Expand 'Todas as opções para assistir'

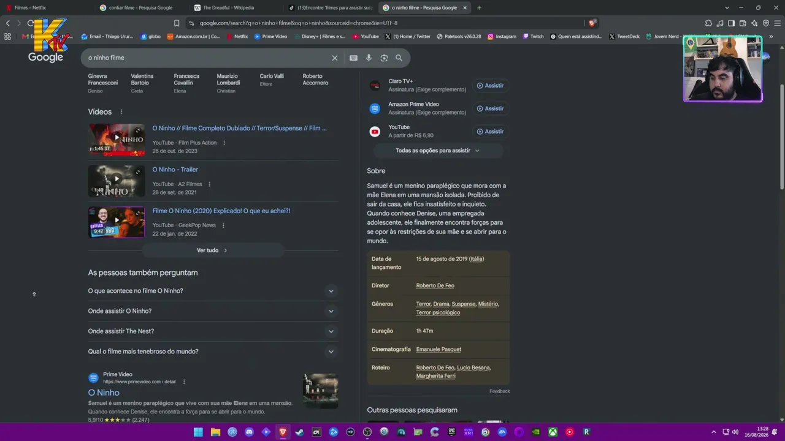click(438, 151)
